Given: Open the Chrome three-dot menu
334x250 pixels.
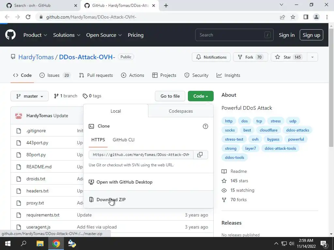Looking at the screenshot, I should pyautogui.click(x=327, y=17).
